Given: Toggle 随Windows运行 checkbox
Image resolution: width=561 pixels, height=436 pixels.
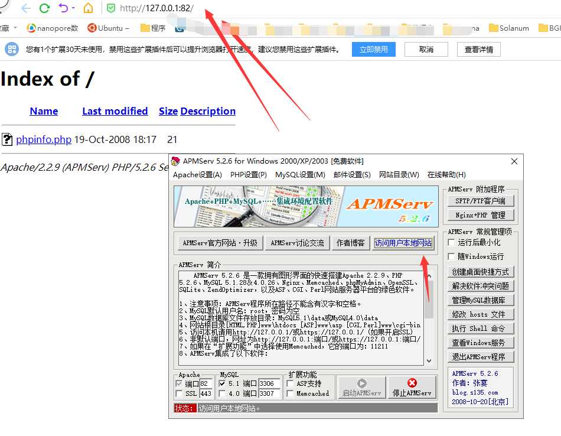Looking at the screenshot, I should 452,256.
